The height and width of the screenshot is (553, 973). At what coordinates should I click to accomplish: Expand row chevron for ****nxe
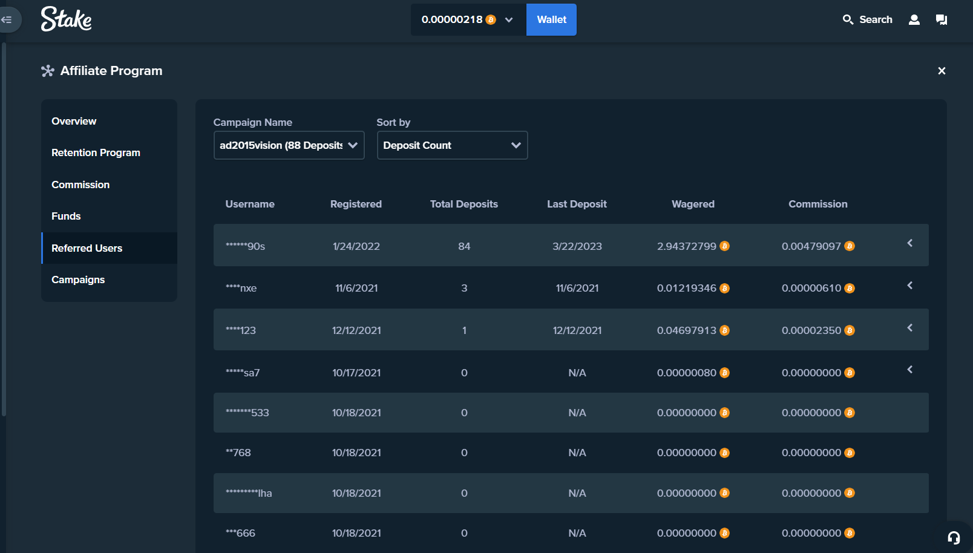pyautogui.click(x=909, y=286)
